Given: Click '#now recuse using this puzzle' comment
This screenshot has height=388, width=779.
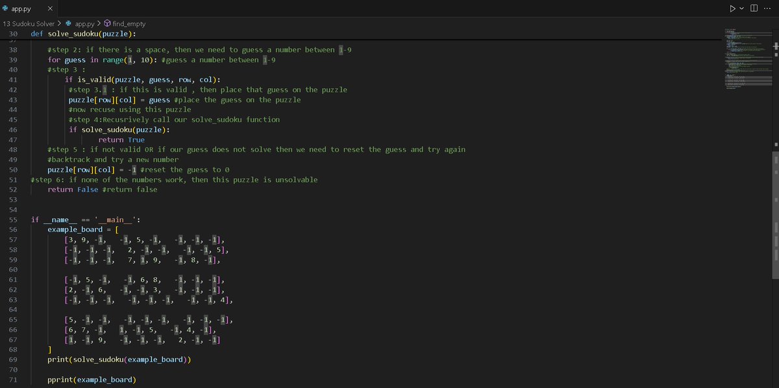Looking at the screenshot, I should (130, 110).
